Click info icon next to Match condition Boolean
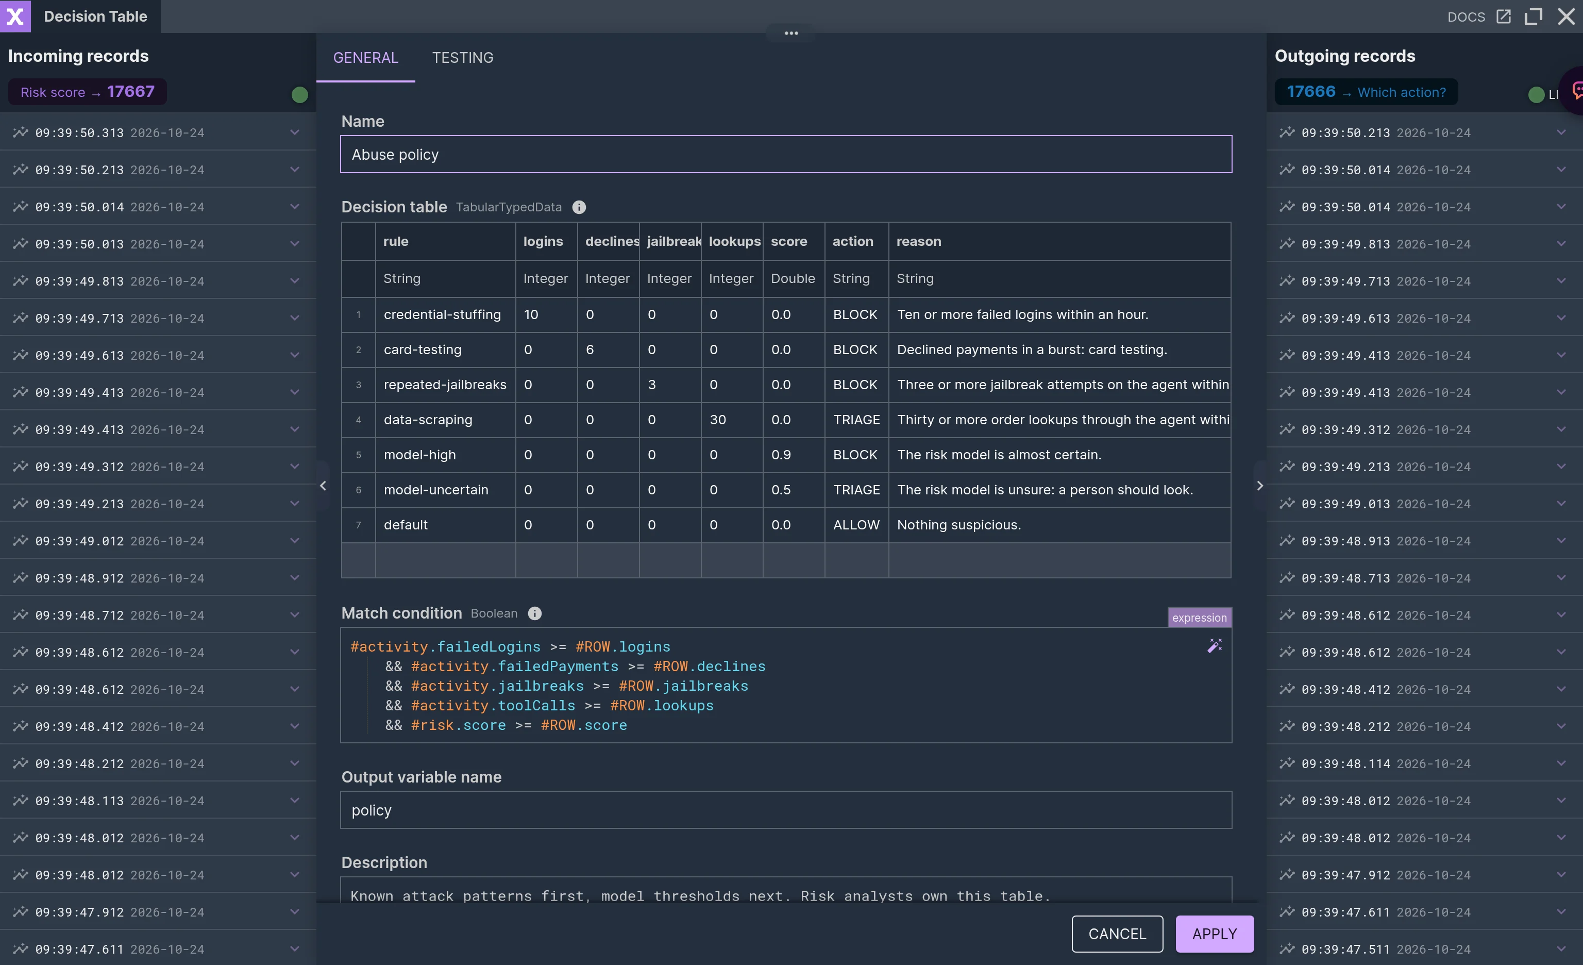 point(534,613)
